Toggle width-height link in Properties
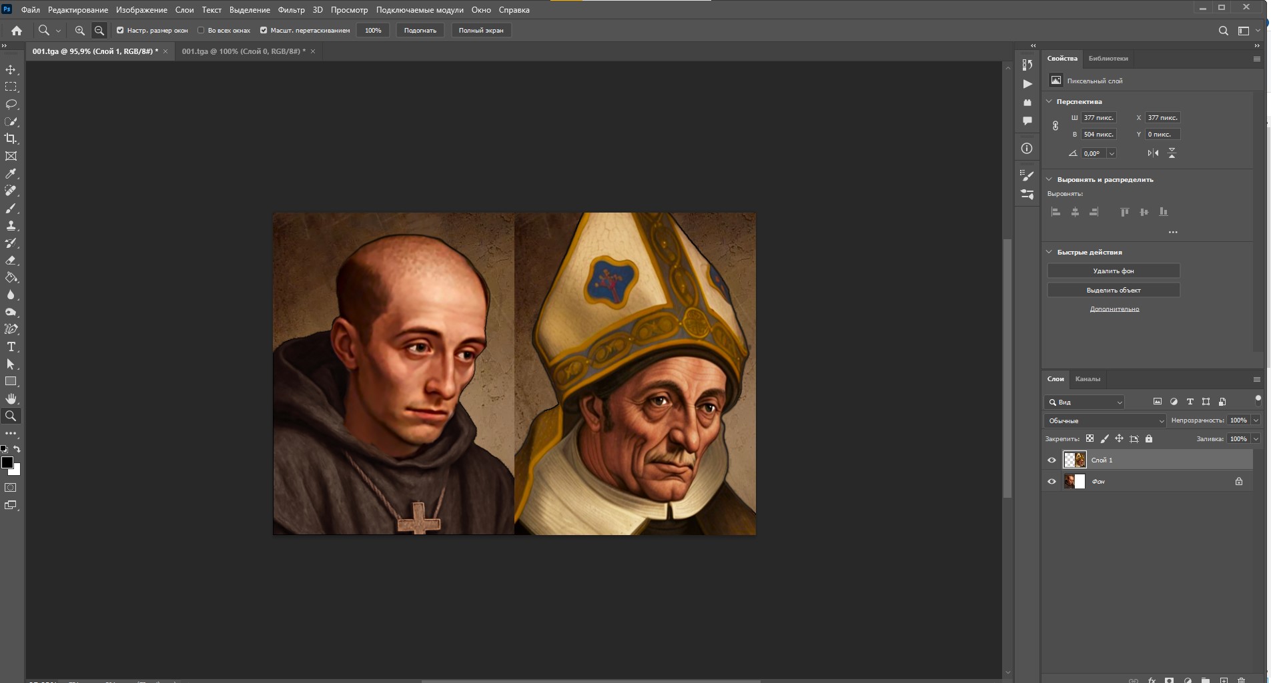Viewport: 1271px width, 683px height. [1055, 126]
